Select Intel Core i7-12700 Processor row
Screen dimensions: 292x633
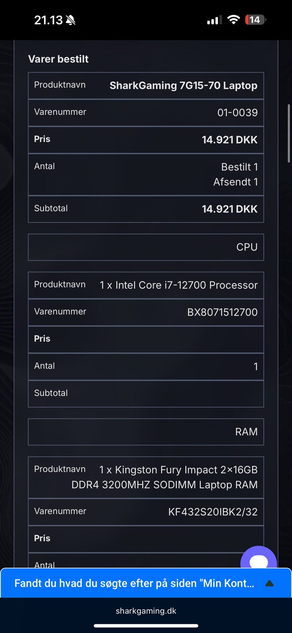178,285
